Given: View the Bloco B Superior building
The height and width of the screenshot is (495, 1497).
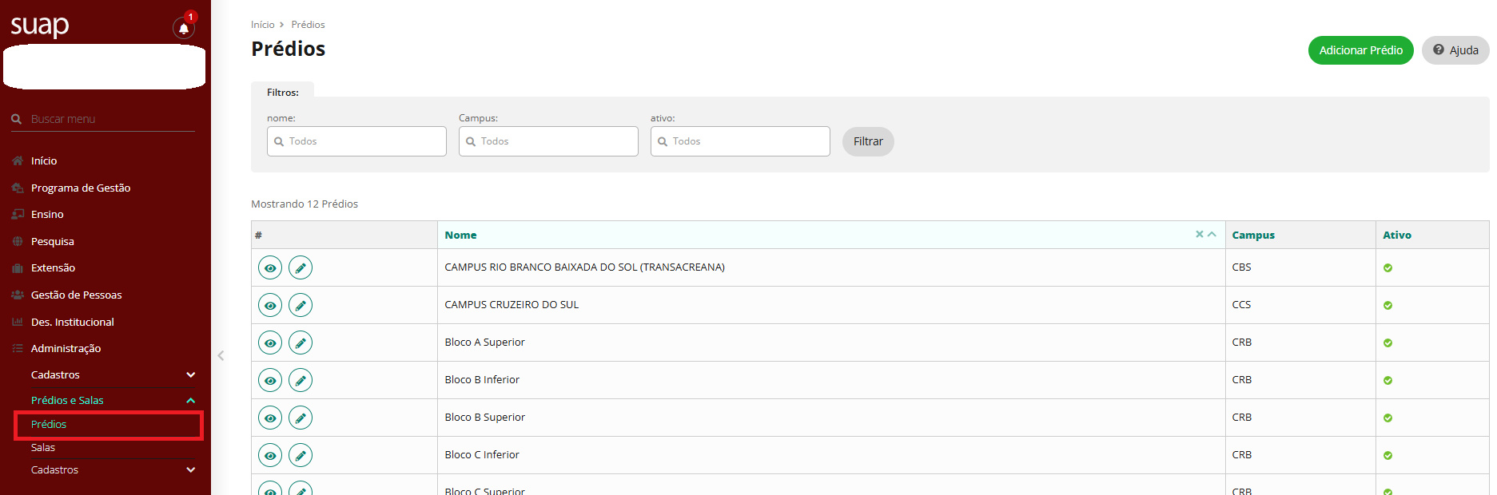Looking at the screenshot, I should 270,418.
